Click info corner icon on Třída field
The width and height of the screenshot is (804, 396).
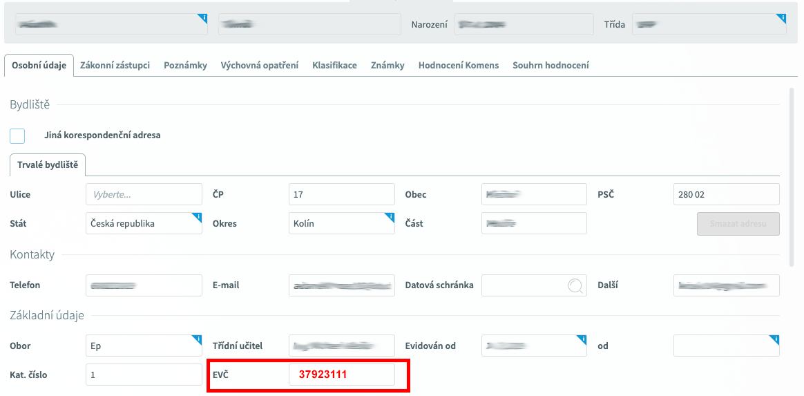click(783, 17)
